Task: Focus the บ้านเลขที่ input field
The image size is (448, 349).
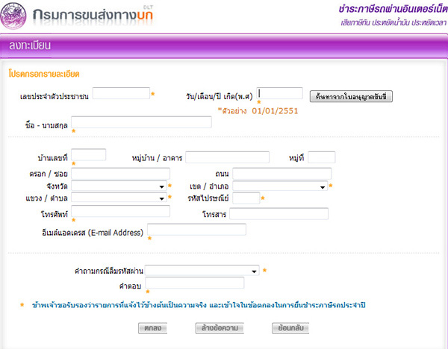Action: tap(89, 155)
